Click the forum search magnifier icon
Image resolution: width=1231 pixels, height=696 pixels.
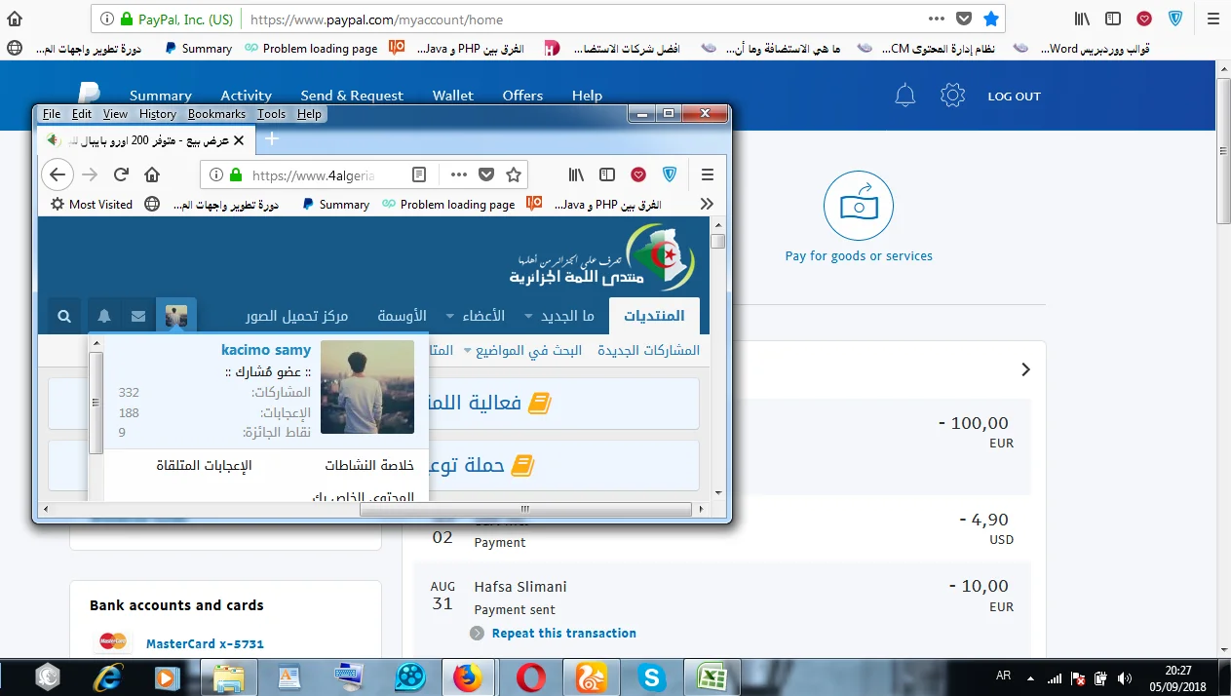[x=64, y=317]
